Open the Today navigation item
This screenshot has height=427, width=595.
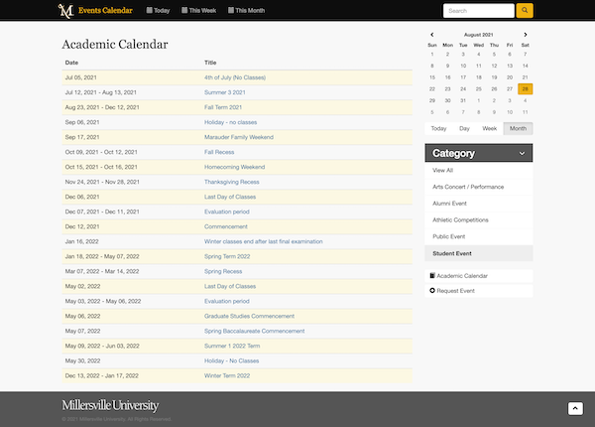159,10
